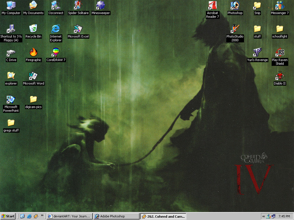
Task: Activate the 262. Coheed and Cam... taskbar button
Action: pos(163,216)
